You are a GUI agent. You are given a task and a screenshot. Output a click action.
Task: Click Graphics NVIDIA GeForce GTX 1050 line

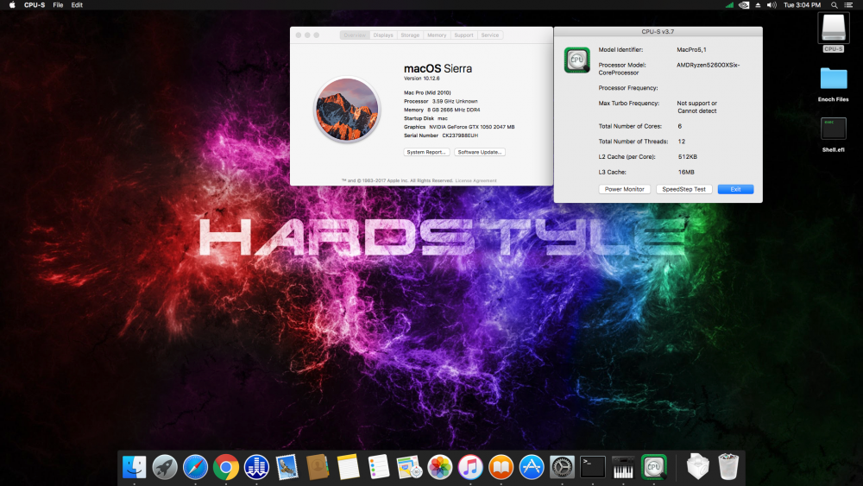pyautogui.click(x=459, y=127)
